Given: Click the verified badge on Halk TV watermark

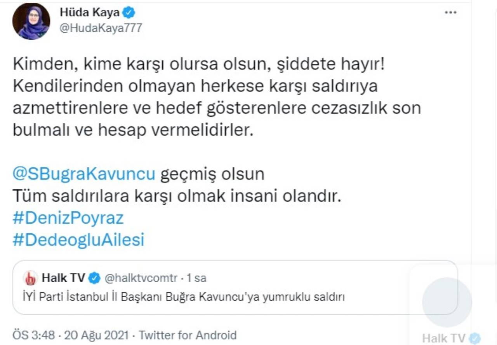Looking at the screenshot, I should pyautogui.click(x=475, y=338).
